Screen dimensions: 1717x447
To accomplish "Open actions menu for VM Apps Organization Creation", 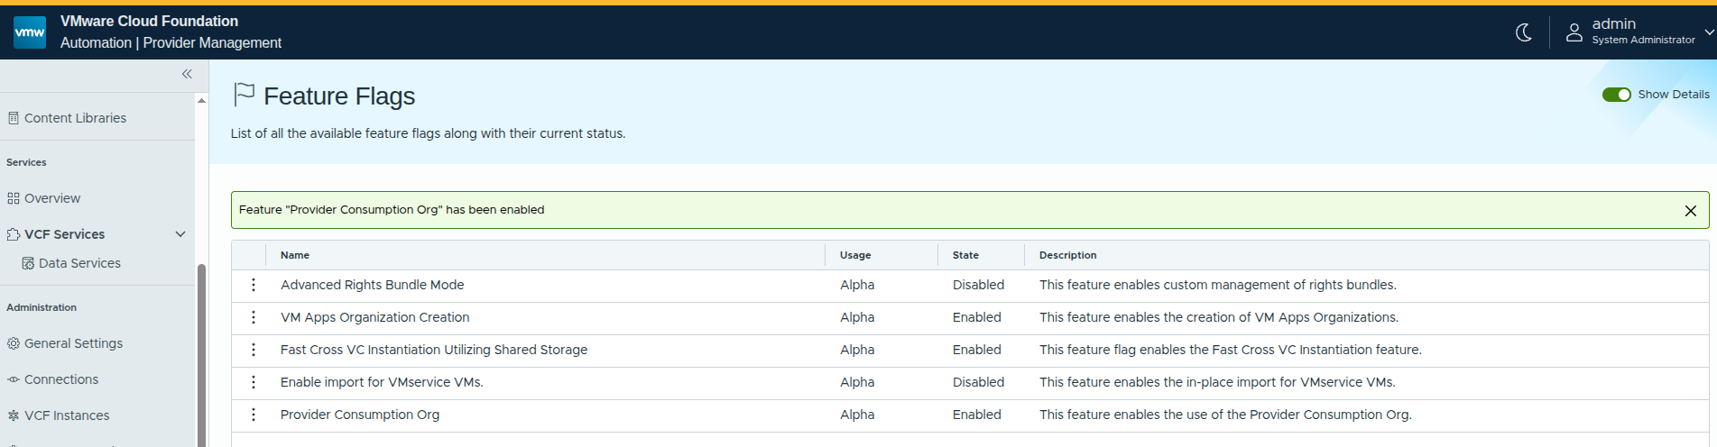I will click(254, 317).
